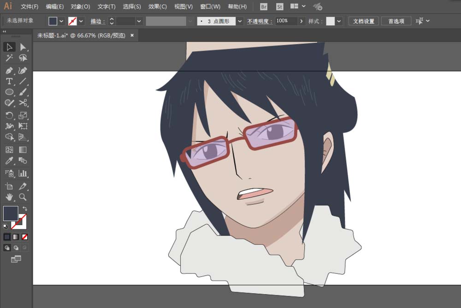This screenshot has height=308, width=461.
Task: Select the Eyedropper tool
Action: click(x=9, y=161)
